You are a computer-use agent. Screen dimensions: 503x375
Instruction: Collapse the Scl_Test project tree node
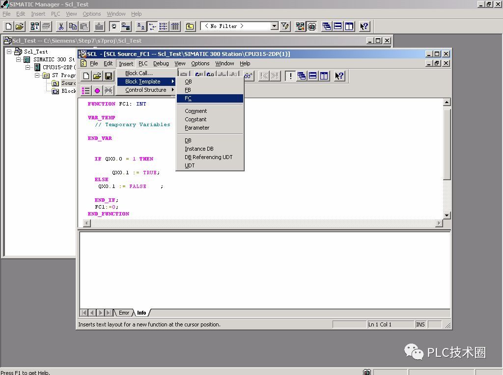coord(9,52)
